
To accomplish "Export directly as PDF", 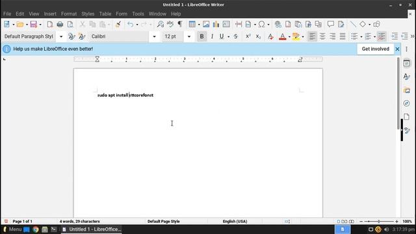I will pos(49,25).
